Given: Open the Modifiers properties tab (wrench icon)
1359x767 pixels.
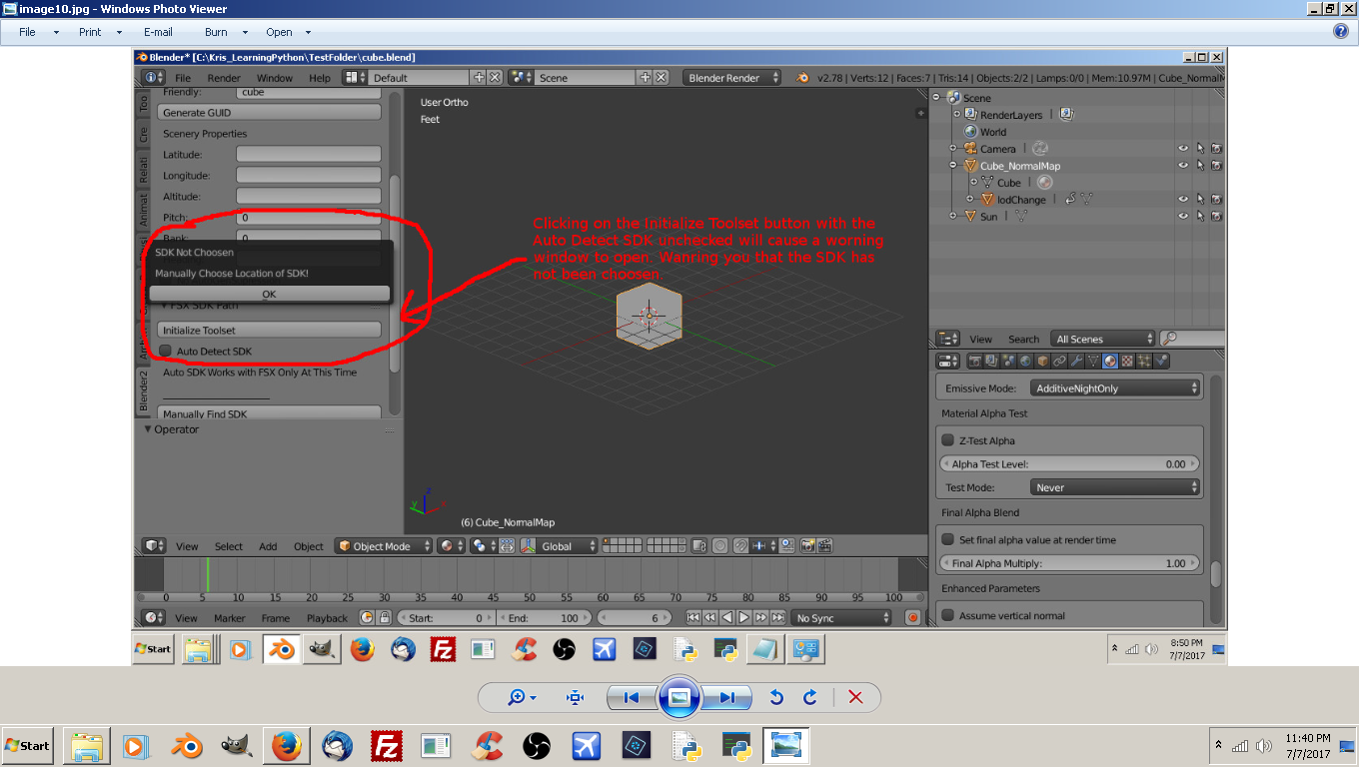Looking at the screenshot, I should [1076, 362].
